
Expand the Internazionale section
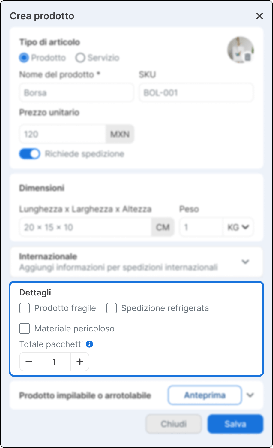pos(245,262)
